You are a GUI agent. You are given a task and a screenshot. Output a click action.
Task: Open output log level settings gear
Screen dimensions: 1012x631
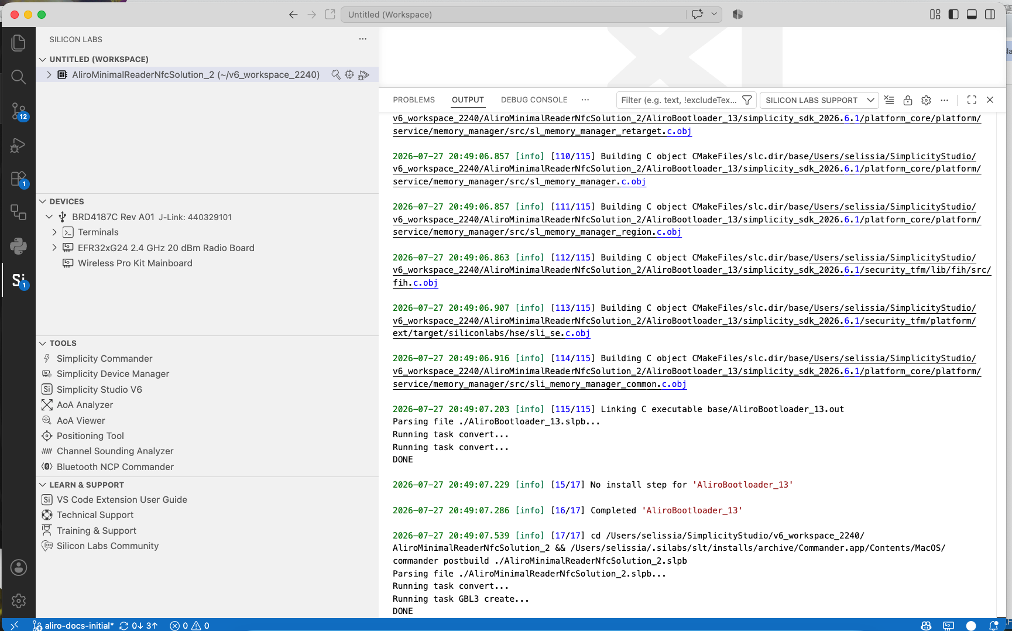click(926, 100)
